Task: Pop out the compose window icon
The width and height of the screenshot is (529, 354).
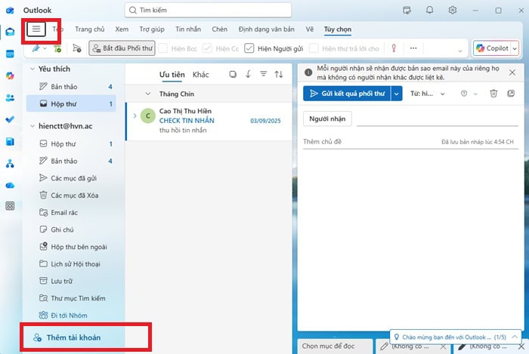Action: pos(511,94)
